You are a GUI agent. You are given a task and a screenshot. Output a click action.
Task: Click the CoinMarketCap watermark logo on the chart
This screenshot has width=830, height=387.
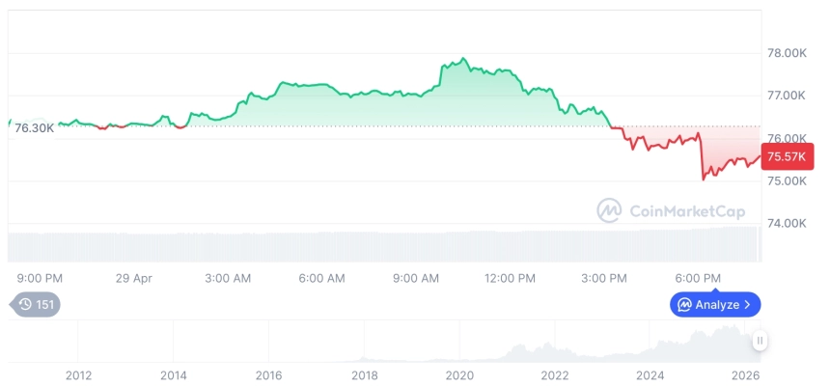[609, 210]
